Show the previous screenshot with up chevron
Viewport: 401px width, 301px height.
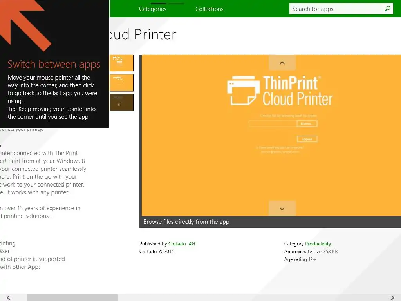pos(282,63)
